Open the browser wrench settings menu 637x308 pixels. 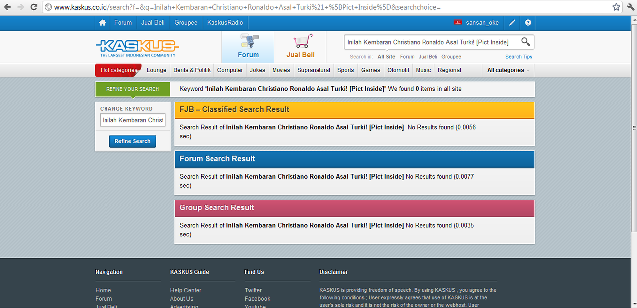pyautogui.click(x=630, y=7)
